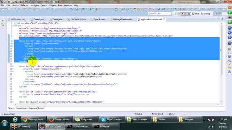
Task: Click the editor scroll down arrow
Action: 221,102
